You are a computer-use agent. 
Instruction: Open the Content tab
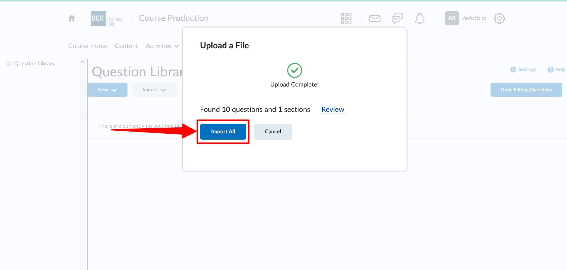[126, 46]
